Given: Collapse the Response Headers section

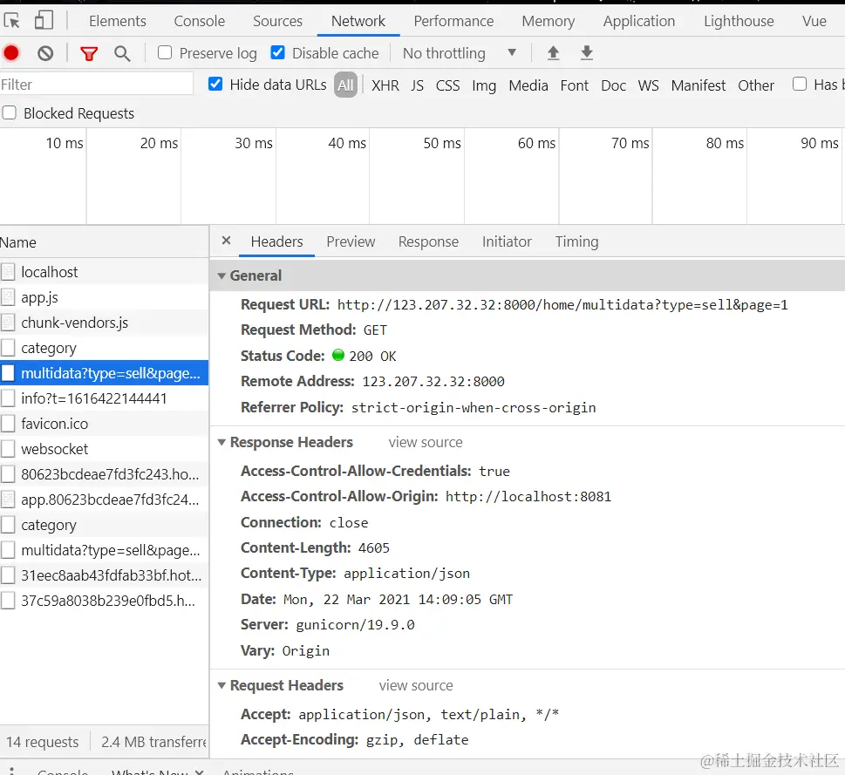Looking at the screenshot, I should (221, 442).
